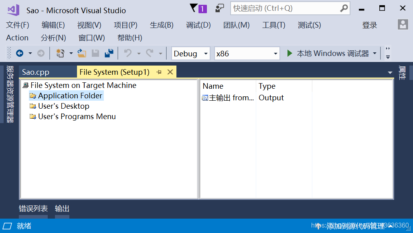Screen dimensions: 413x233
Task: Click 添加到源代码管理 in status bar
Action: [356, 226]
